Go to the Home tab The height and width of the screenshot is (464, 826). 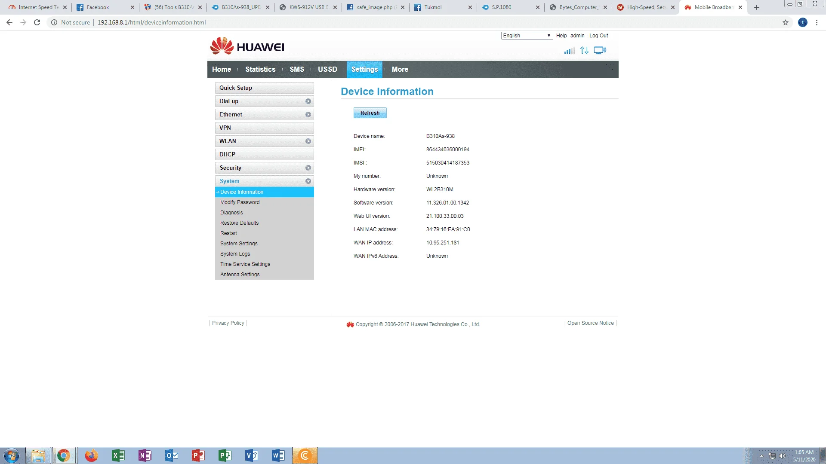pyautogui.click(x=222, y=70)
